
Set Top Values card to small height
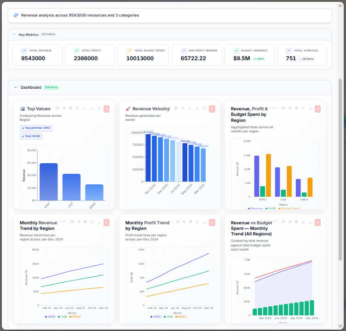[58, 108]
